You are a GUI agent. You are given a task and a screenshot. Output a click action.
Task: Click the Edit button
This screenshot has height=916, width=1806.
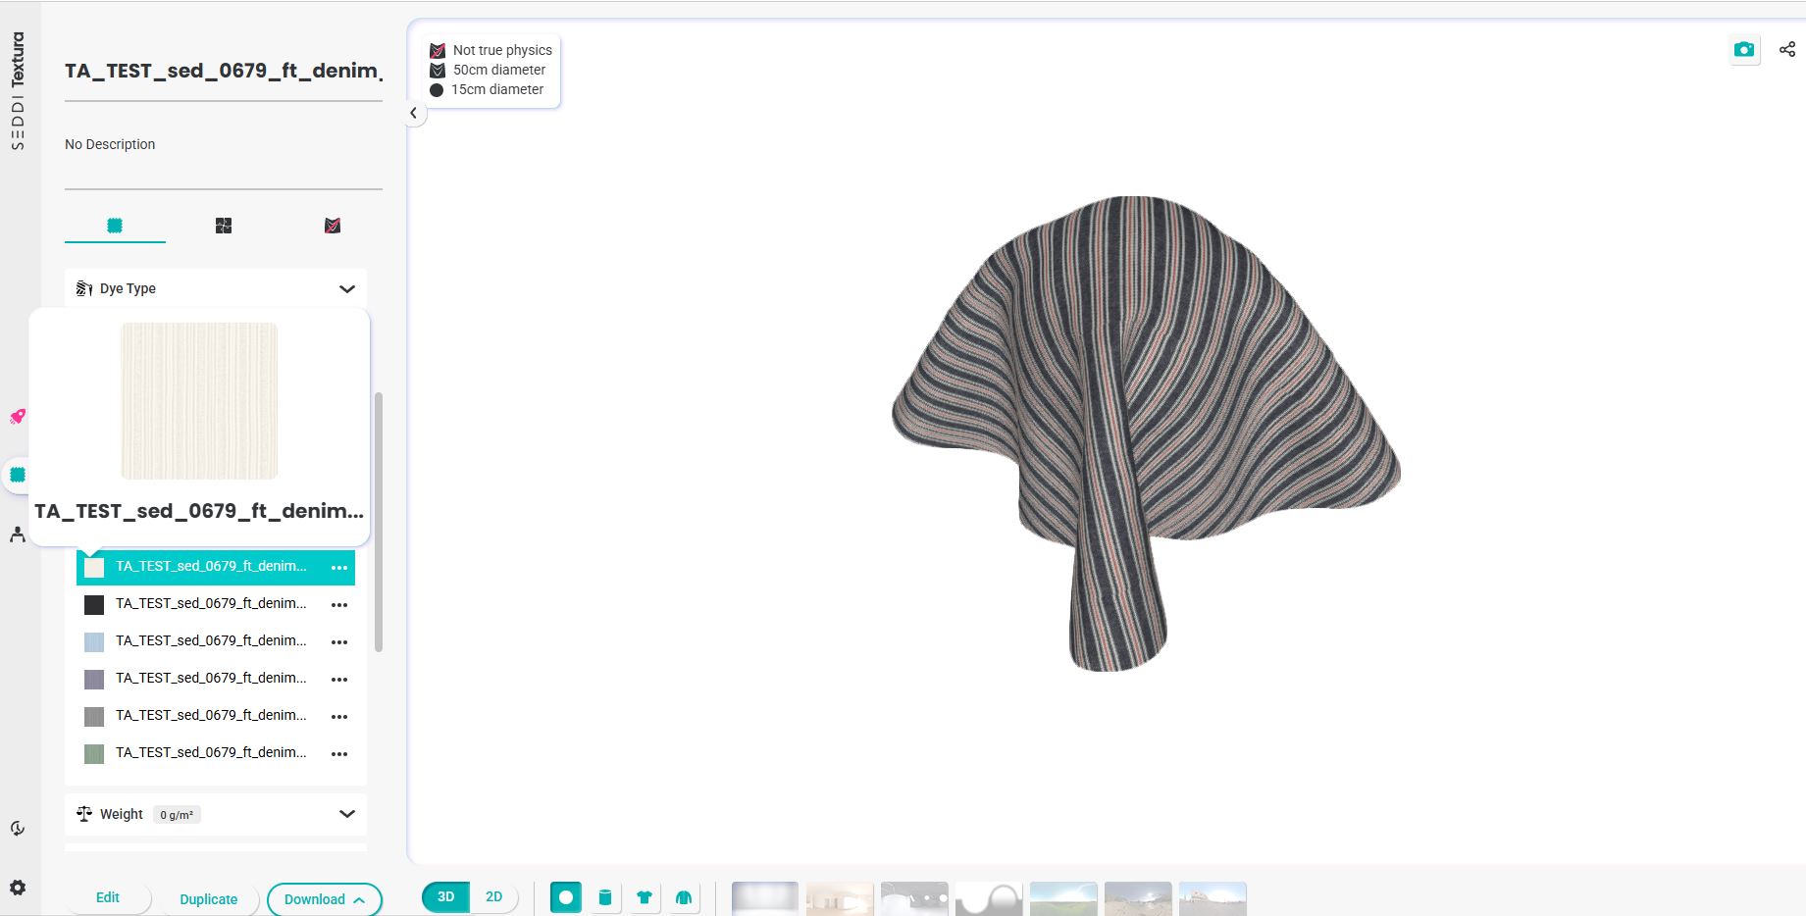pyautogui.click(x=108, y=897)
